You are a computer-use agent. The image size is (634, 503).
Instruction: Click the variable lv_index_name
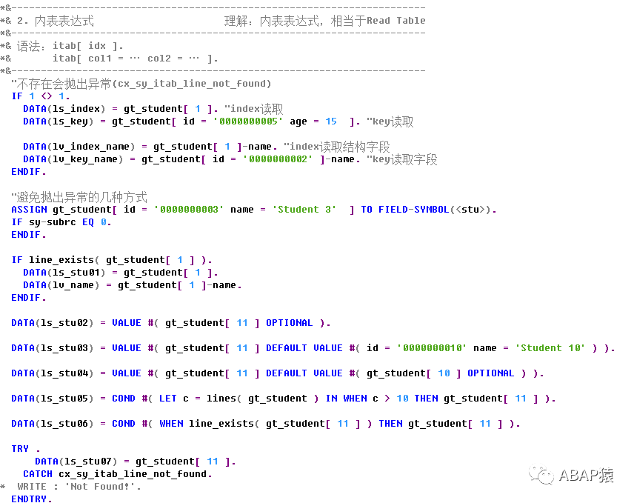(x=91, y=147)
